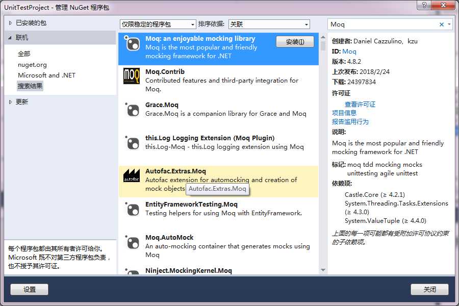Collapse the 联机 section
This screenshot has height=306, width=459.
tap(10, 37)
